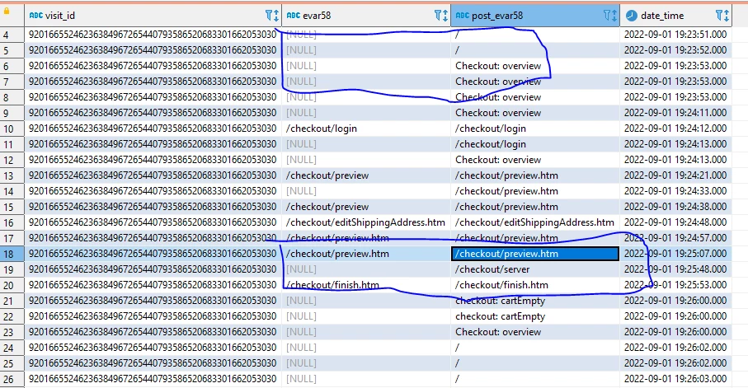Click the post_evar58 'Checkout: overview' cell in row 6

point(535,66)
